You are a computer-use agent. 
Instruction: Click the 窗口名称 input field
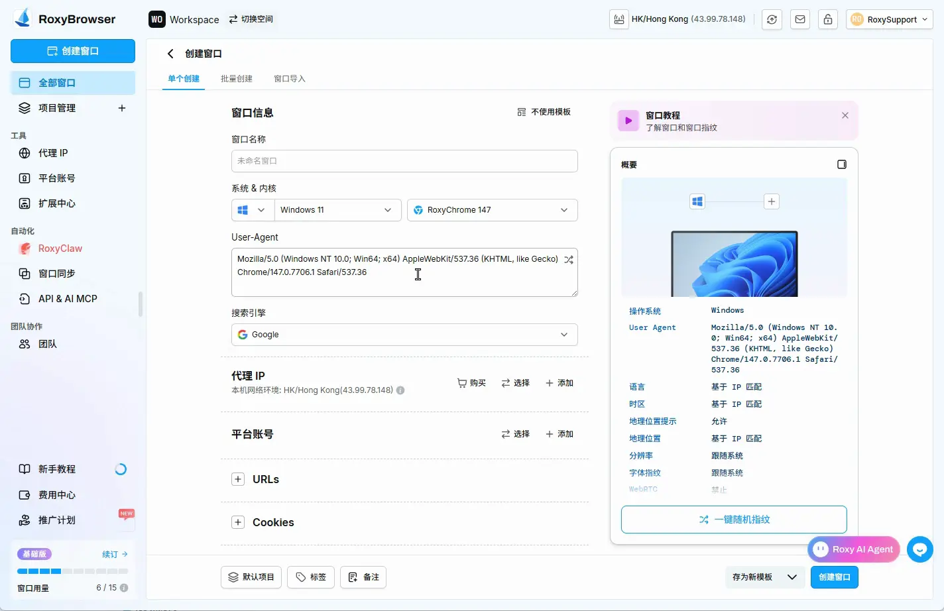point(404,161)
